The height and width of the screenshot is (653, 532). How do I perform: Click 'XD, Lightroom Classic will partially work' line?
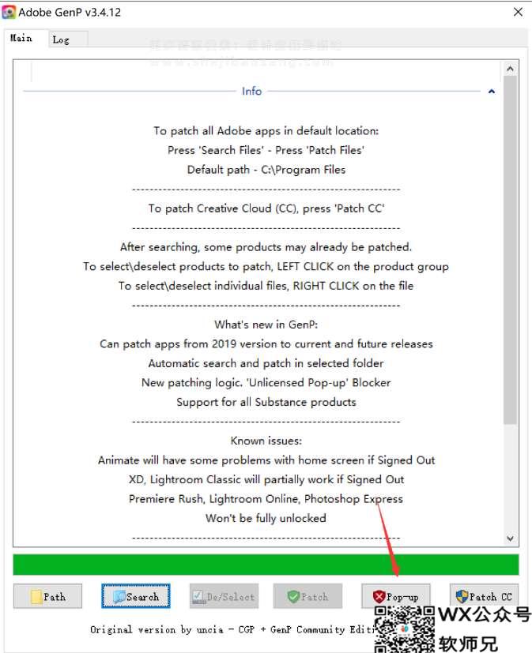266,479
